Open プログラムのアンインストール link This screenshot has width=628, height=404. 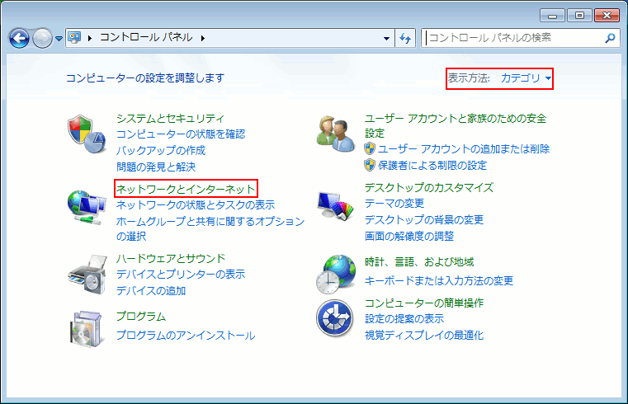(186, 336)
